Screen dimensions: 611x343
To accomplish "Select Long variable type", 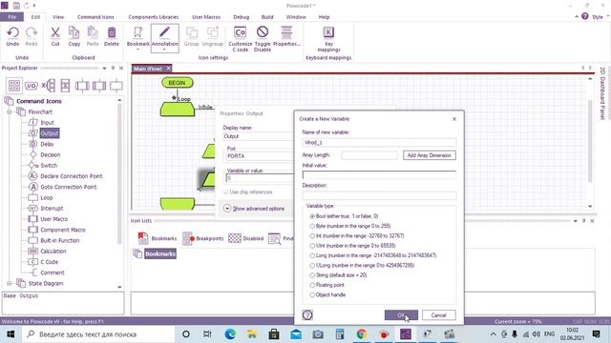I will coord(312,255).
